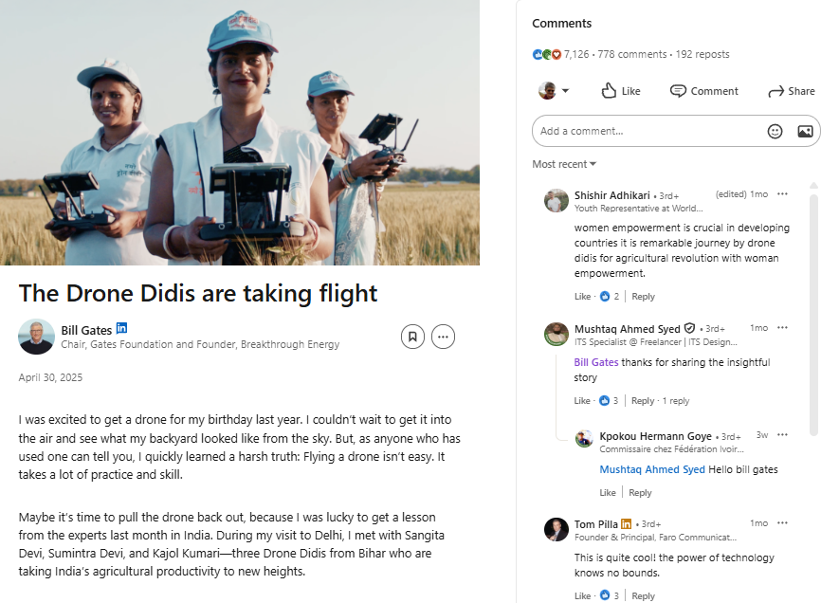This screenshot has width=821, height=603.
Task: Open Bill Gates's profile picture
Action: (36, 337)
